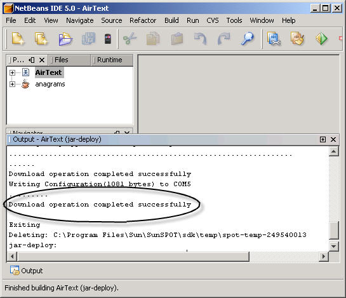Open the Tools menu
Screen dimensions: 346x298
pos(234,20)
